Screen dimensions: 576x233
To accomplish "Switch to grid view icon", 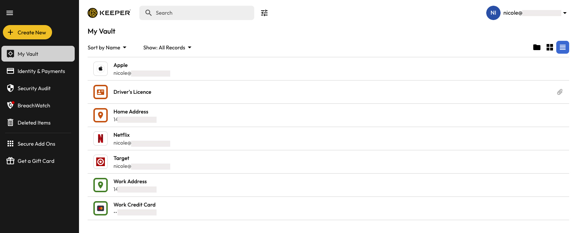I will pos(550,47).
